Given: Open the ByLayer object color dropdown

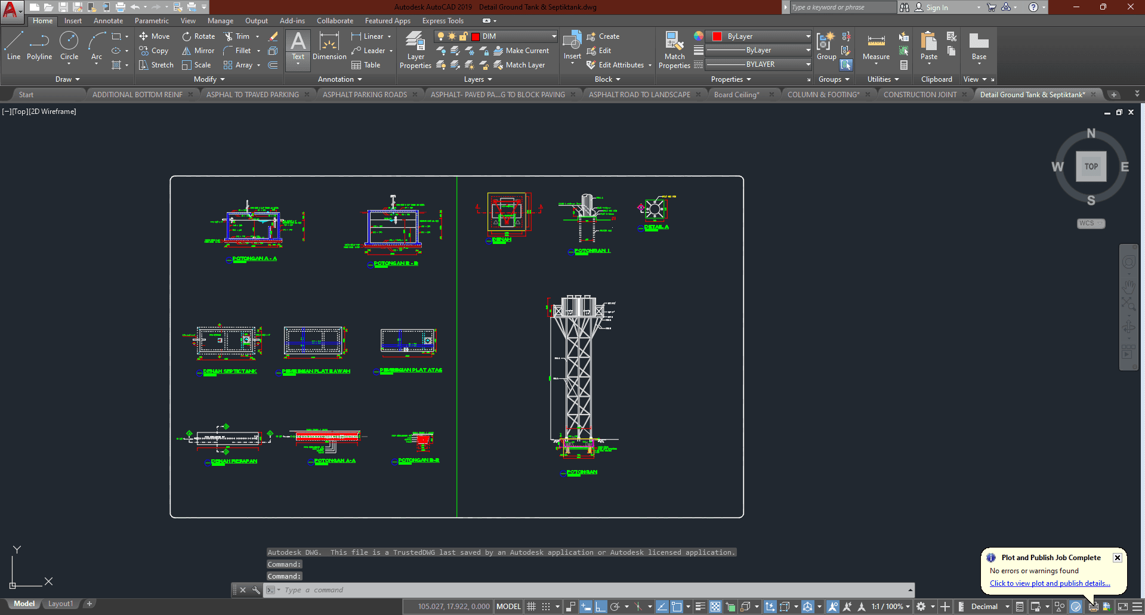Looking at the screenshot, I should 808,36.
